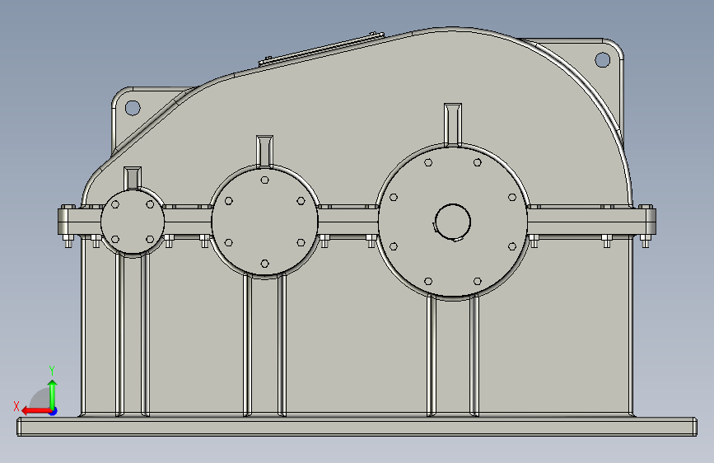Pick the vertical rib above the small bearing cover
The width and height of the screenshot is (714, 463).
pos(133,178)
